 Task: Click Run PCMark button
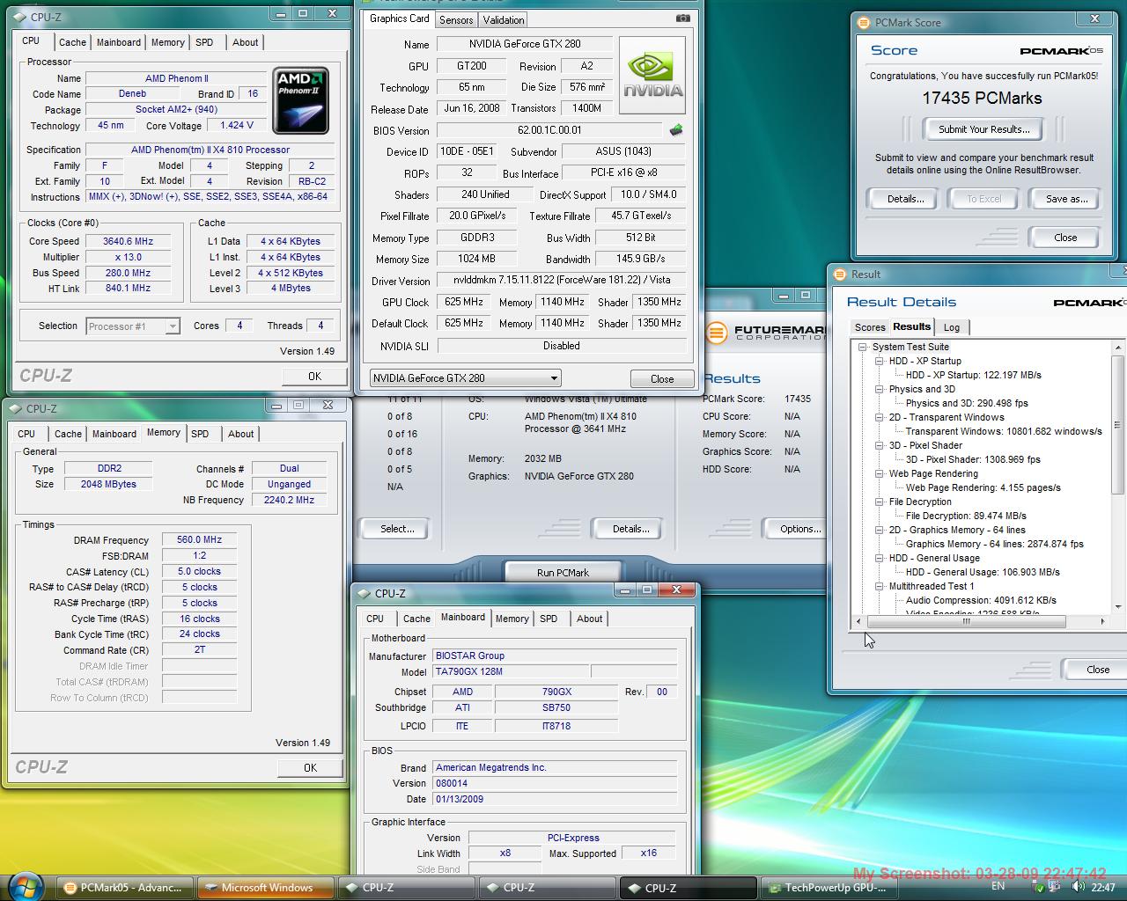[x=563, y=572]
